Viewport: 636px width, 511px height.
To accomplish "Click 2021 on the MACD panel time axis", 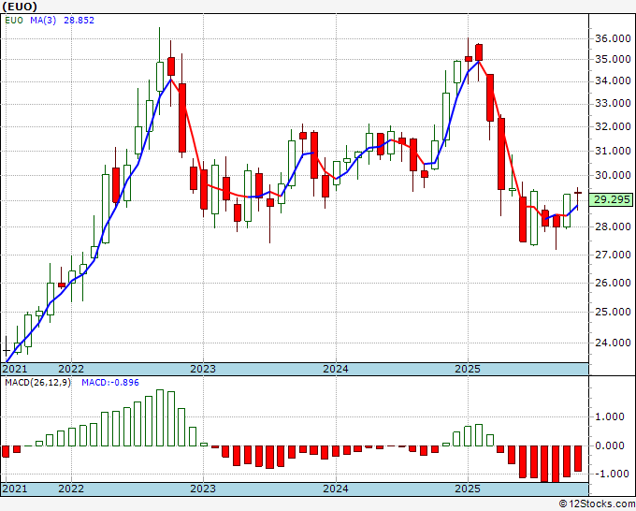I will [x=15, y=489].
